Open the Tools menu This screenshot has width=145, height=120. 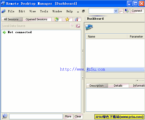[x=44, y=11]
